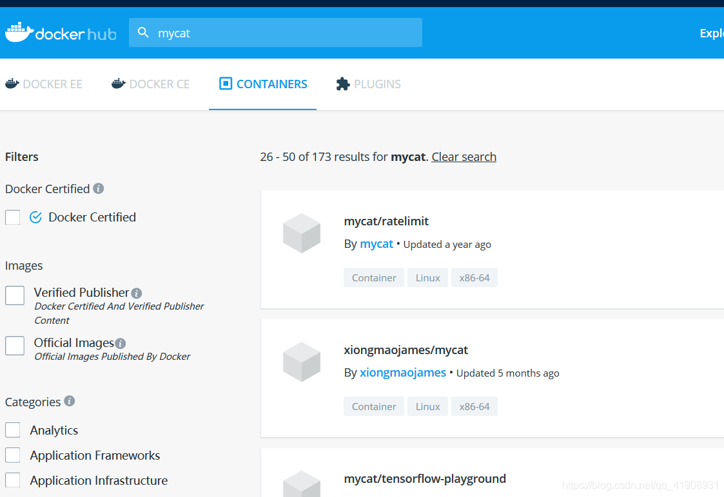724x497 pixels.
Task: Click the mycat/tensorflow-playground cube image
Action: [302, 483]
